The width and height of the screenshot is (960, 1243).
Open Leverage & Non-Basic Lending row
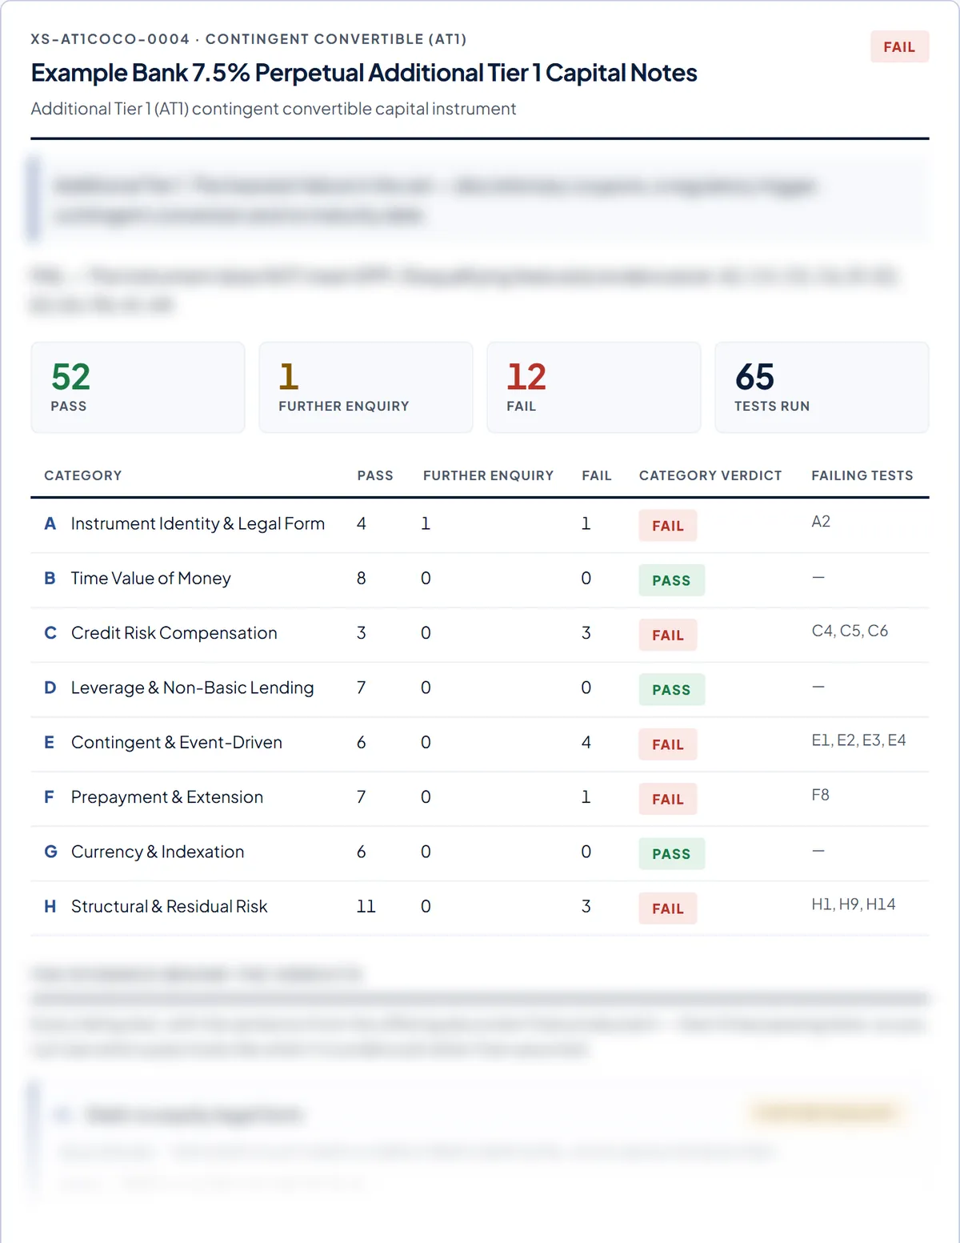[x=480, y=689]
